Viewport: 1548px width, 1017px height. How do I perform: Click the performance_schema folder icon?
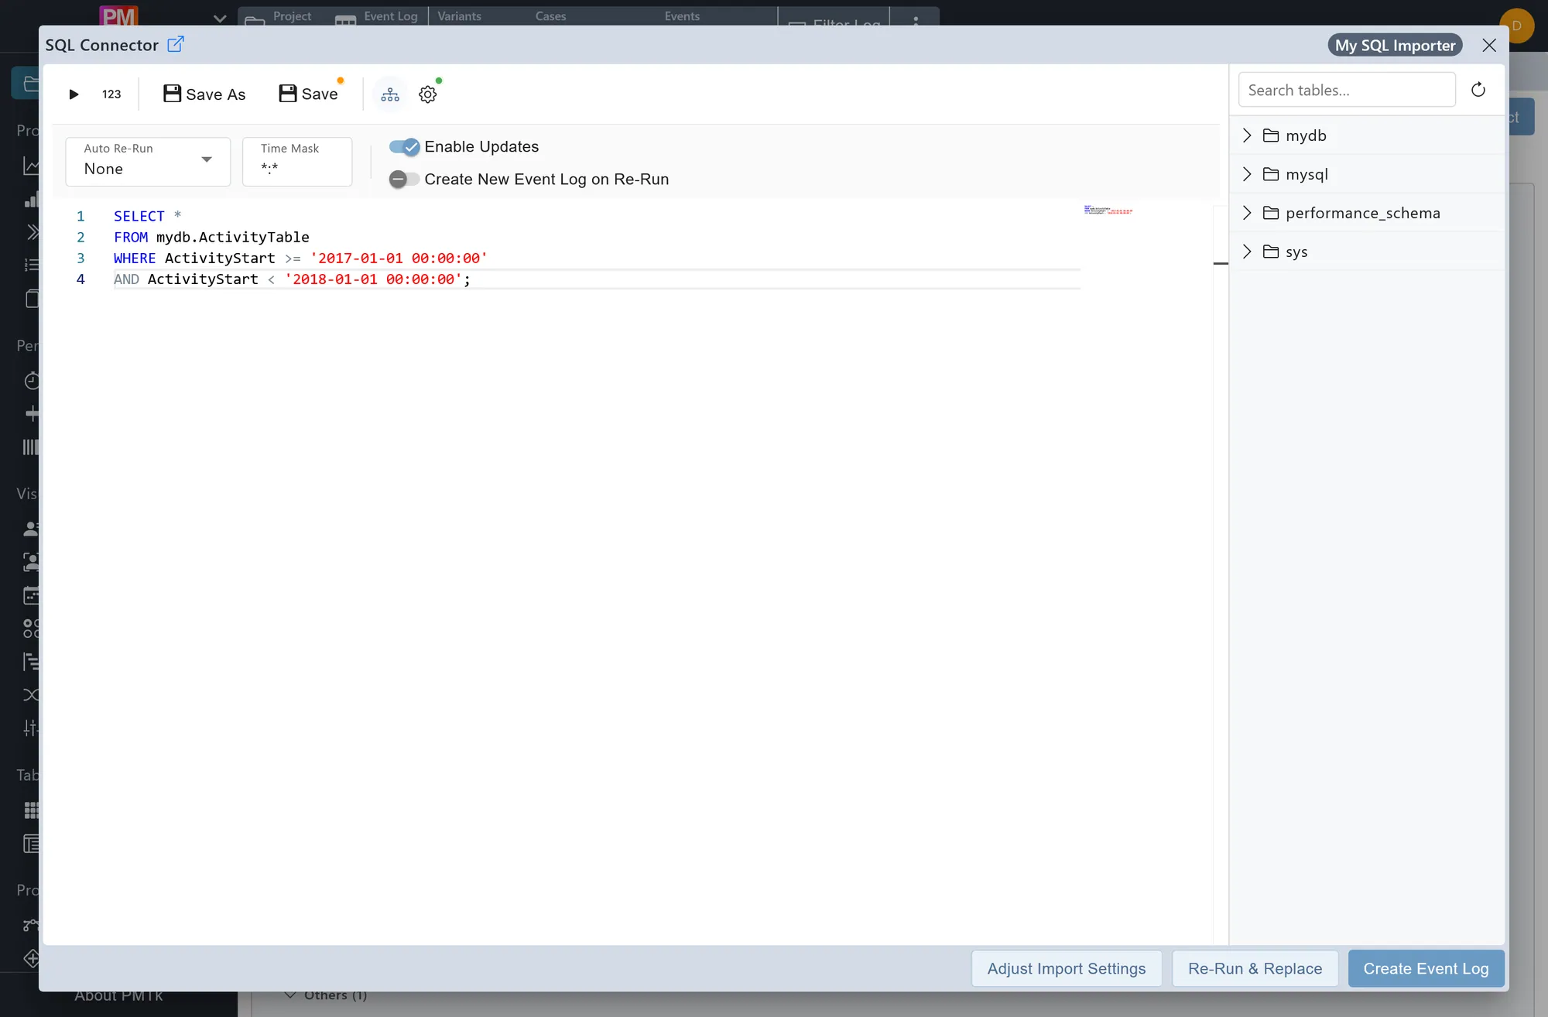pyautogui.click(x=1271, y=213)
